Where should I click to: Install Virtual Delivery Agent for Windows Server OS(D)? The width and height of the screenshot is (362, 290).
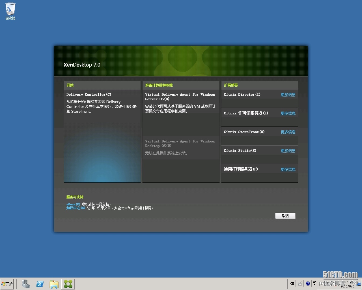(181, 113)
